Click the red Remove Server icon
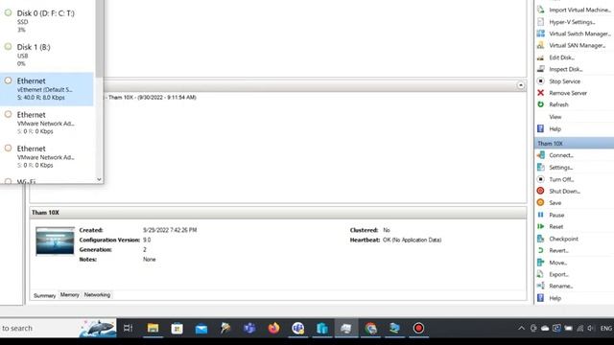The width and height of the screenshot is (614, 345). (541, 93)
